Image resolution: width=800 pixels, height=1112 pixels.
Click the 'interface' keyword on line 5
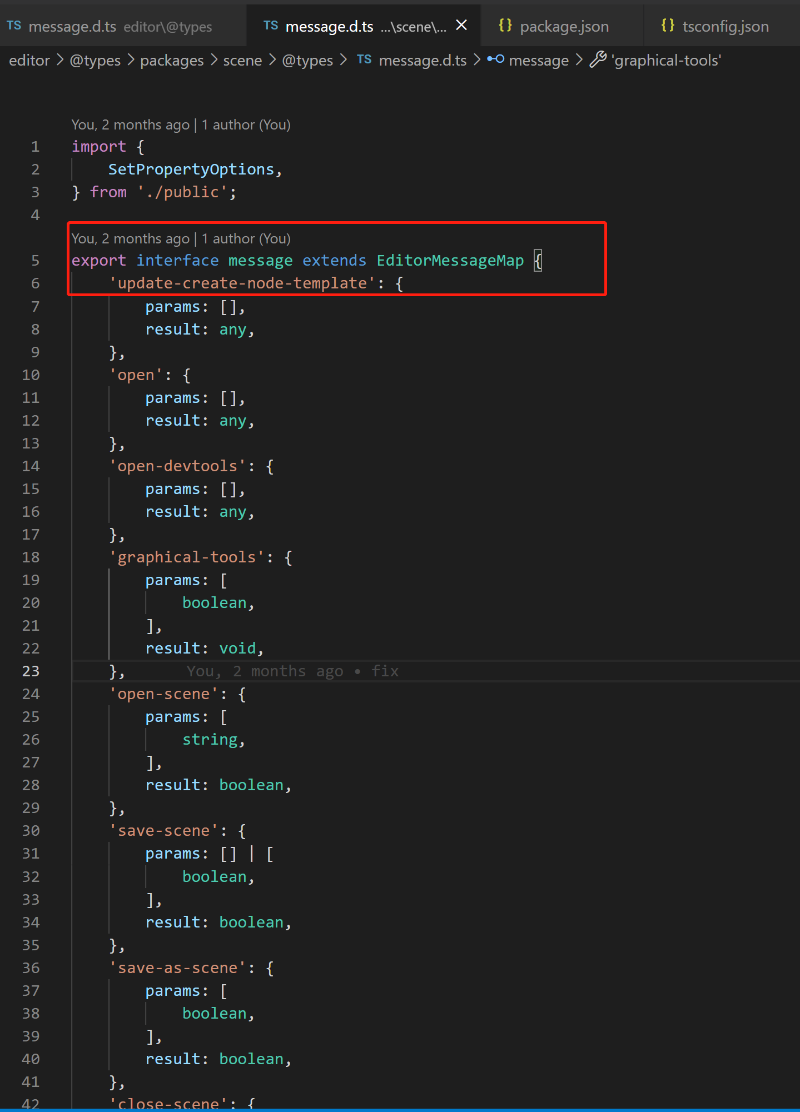177,261
